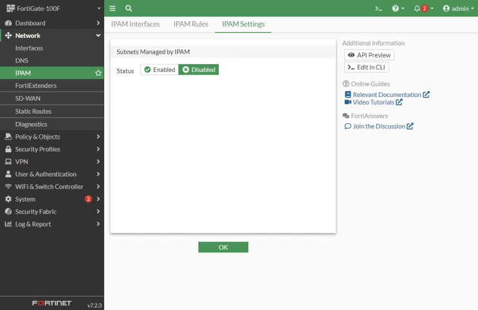
Task: Click the Additional Information heading
Action: pyautogui.click(x=373, y=43)
